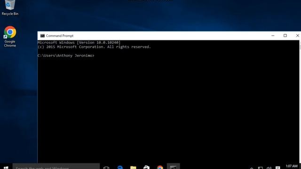Open the network status tray icon
301x169 pixels.
[260, 168]
